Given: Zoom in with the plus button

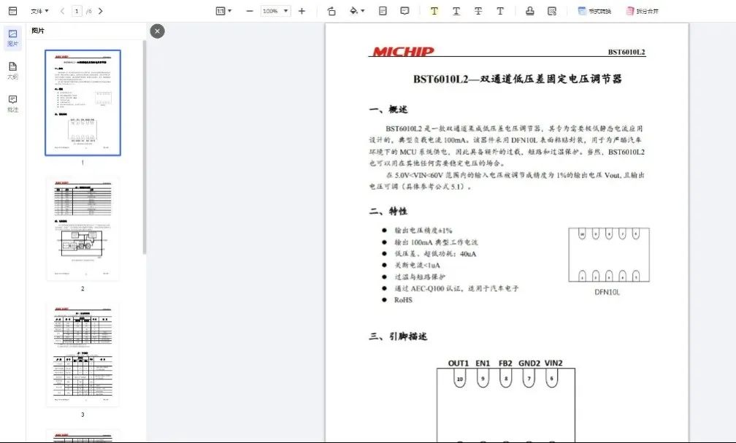Looking at the screenshot, I should coord(302,11).
